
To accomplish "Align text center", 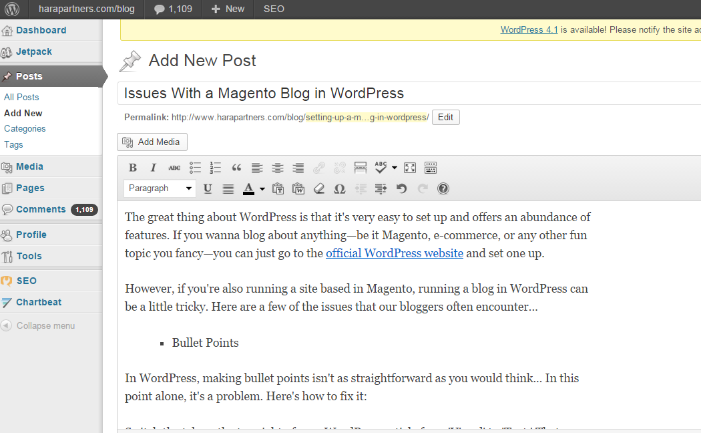I will (x=278, y=168).
